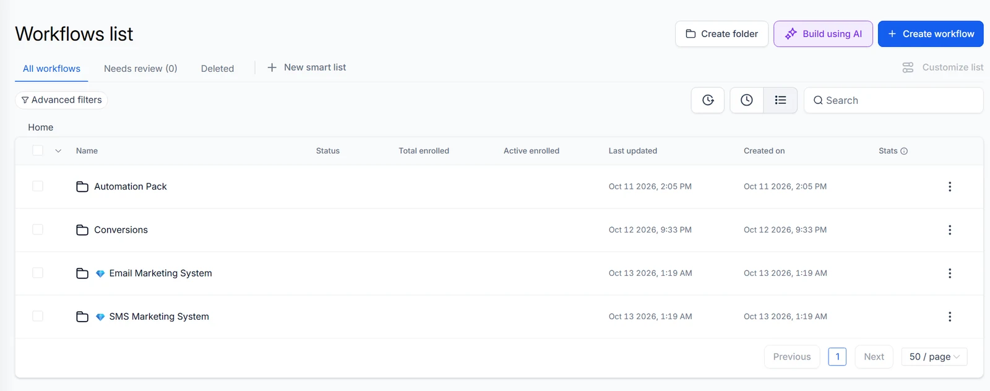Image resolution: width=990 pixels, height=391 pixels.
Task: Click the Status column header
Action: click(328, 151)
